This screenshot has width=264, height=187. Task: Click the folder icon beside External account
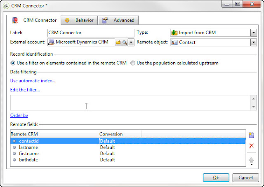point(118,42)
